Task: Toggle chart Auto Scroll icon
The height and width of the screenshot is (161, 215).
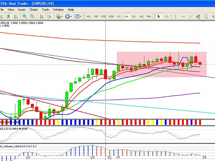Action: [42, 16]
